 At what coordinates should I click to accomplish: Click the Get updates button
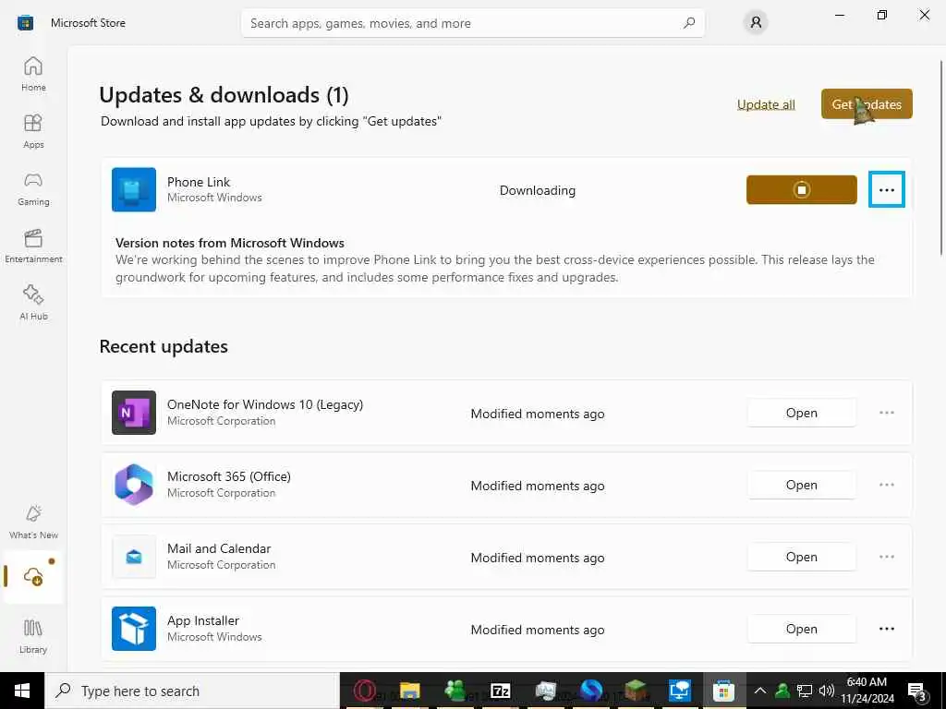867,103
